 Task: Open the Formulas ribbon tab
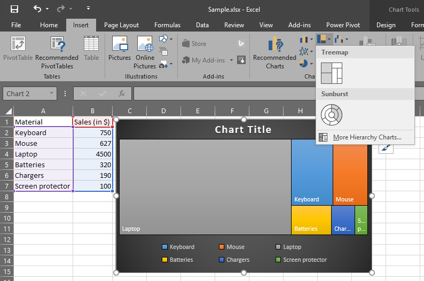(x=167, y=25)
